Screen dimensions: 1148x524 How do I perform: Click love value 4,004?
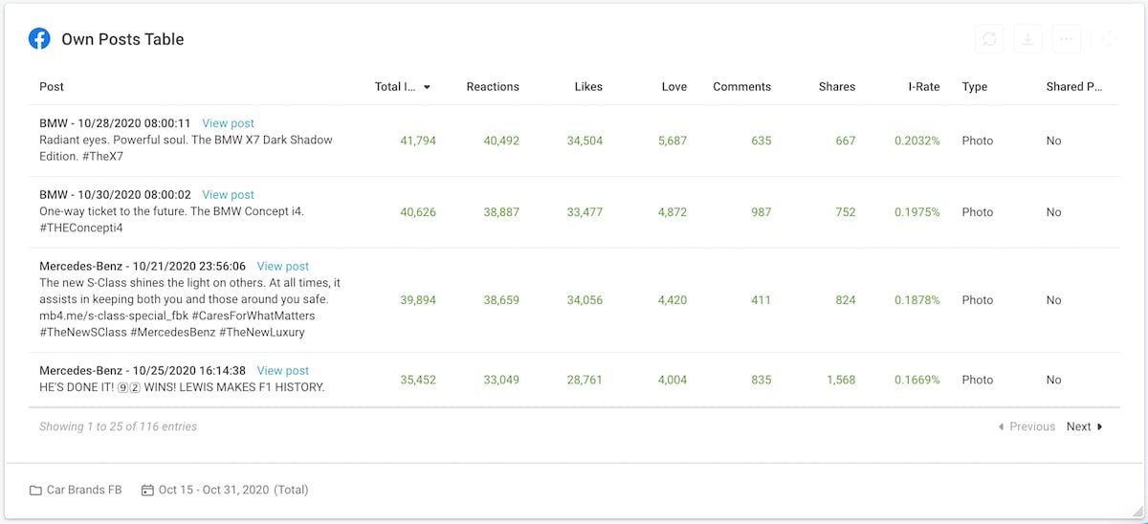(673, 380)
